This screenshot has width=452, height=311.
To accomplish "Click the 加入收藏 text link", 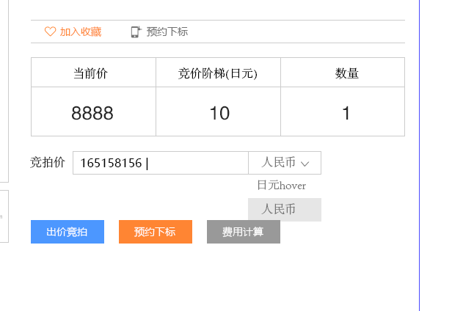I will (x=81, y=32).
